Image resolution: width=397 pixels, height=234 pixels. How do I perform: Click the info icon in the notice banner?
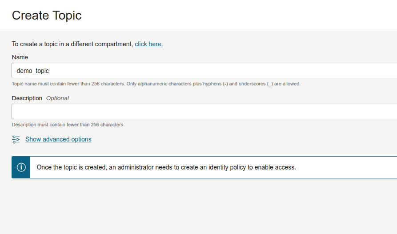[21, 167]
